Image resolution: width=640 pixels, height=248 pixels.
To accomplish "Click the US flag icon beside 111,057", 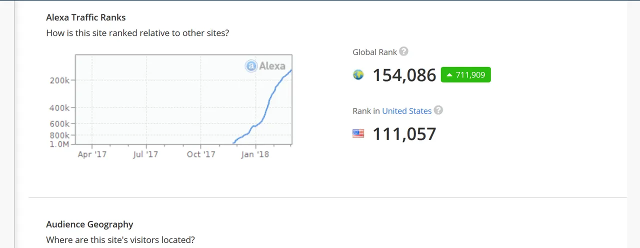I will [x=358, y=133].
